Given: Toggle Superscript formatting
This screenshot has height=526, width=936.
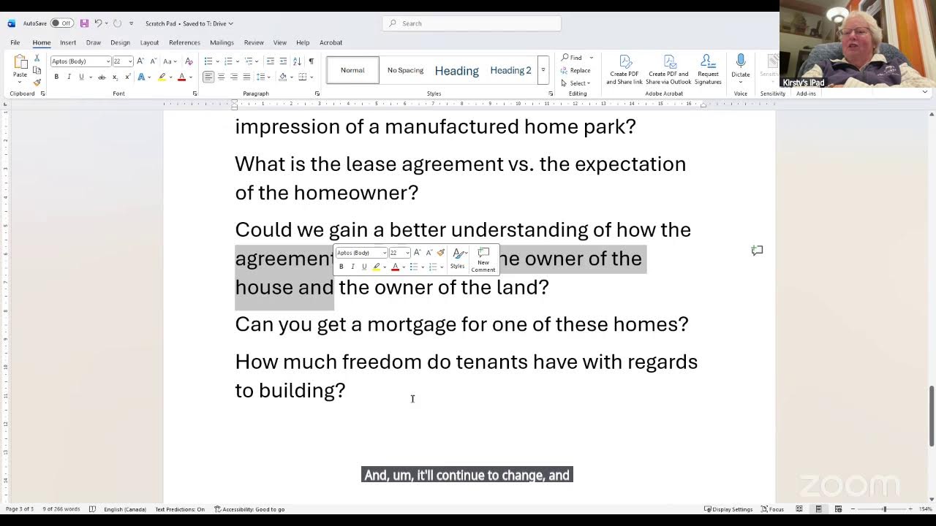Looking at the screenshot, I should [128, 77].
